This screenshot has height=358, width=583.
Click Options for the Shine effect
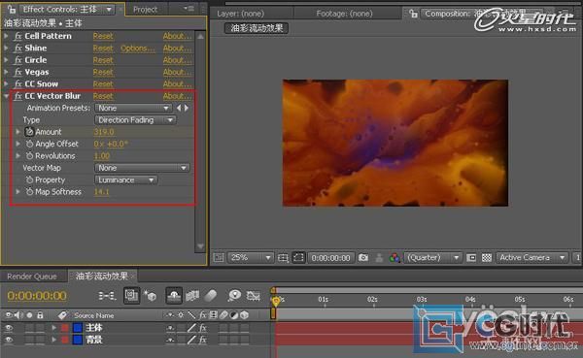coord(138,49)
